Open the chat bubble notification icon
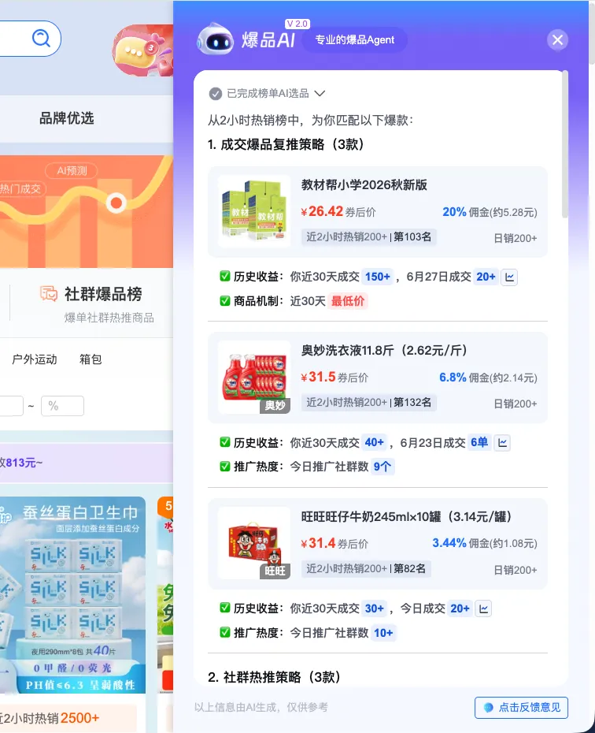Screen dimensions: 595x733 coord(142,50)
